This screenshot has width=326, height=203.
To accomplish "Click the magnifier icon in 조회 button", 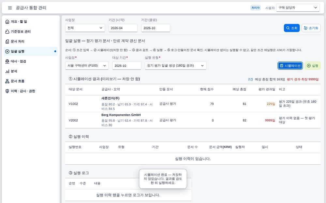I will [288, 28].
